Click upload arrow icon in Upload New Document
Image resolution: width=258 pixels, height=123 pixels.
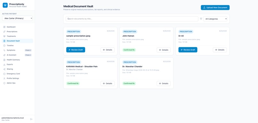[204, 8]
